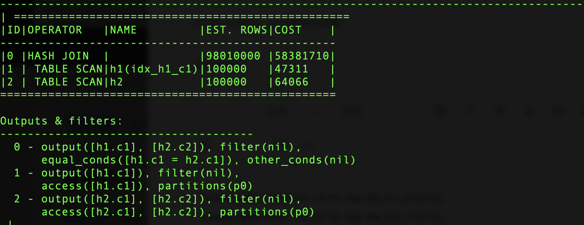Click access([h1.c1]) in entry 1

(x=92, y=186)
